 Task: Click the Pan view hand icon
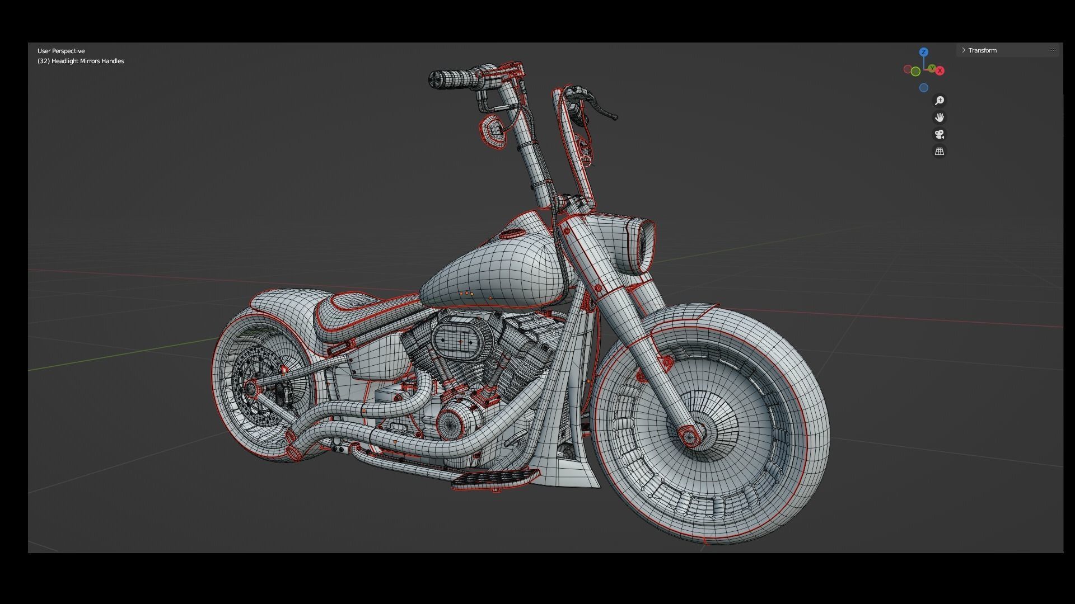[x=940, y=117]
